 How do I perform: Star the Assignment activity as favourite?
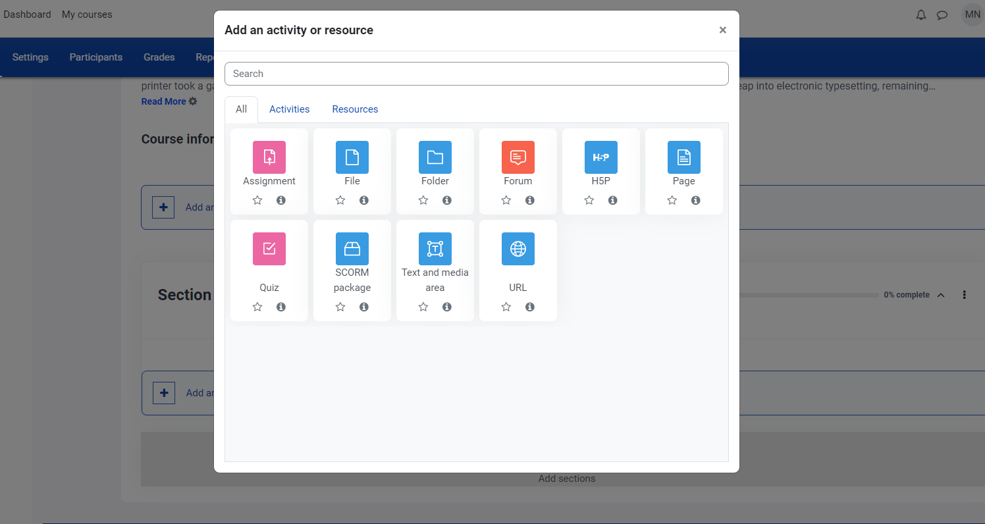[257, 200]
